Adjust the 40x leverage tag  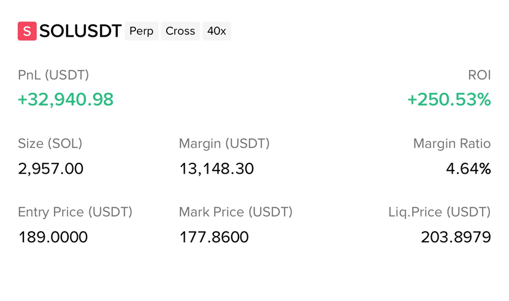tap(216, 31)
